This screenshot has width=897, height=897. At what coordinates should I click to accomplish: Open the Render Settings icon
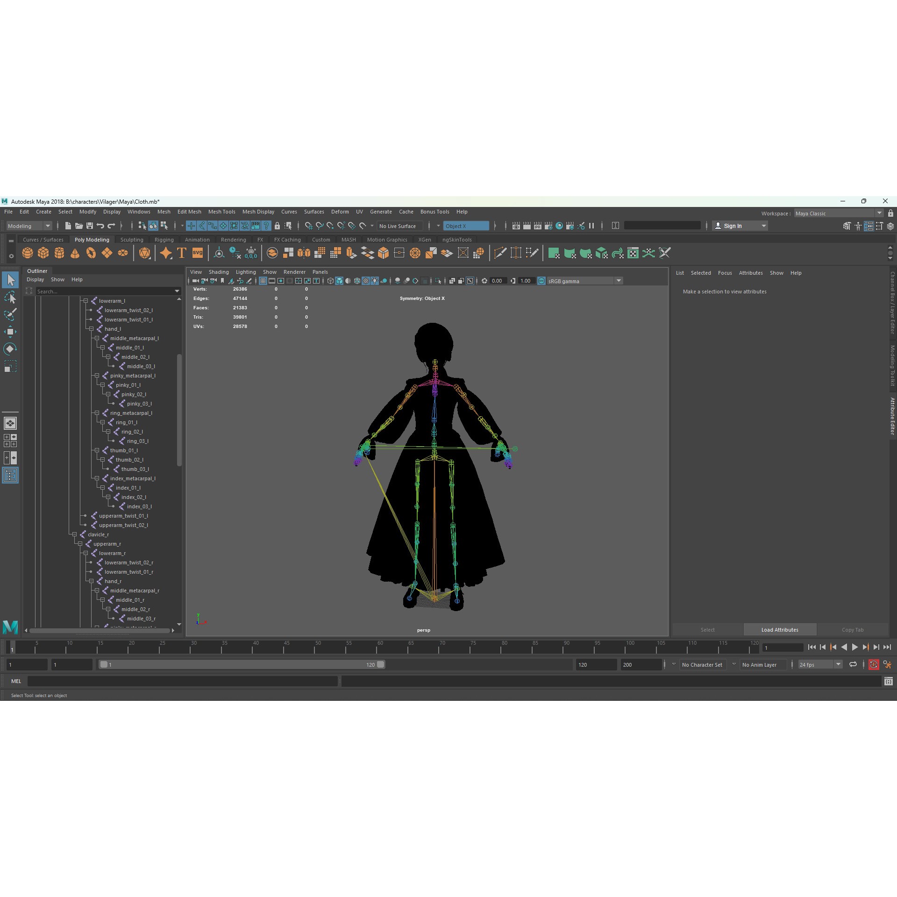[548, 226]
